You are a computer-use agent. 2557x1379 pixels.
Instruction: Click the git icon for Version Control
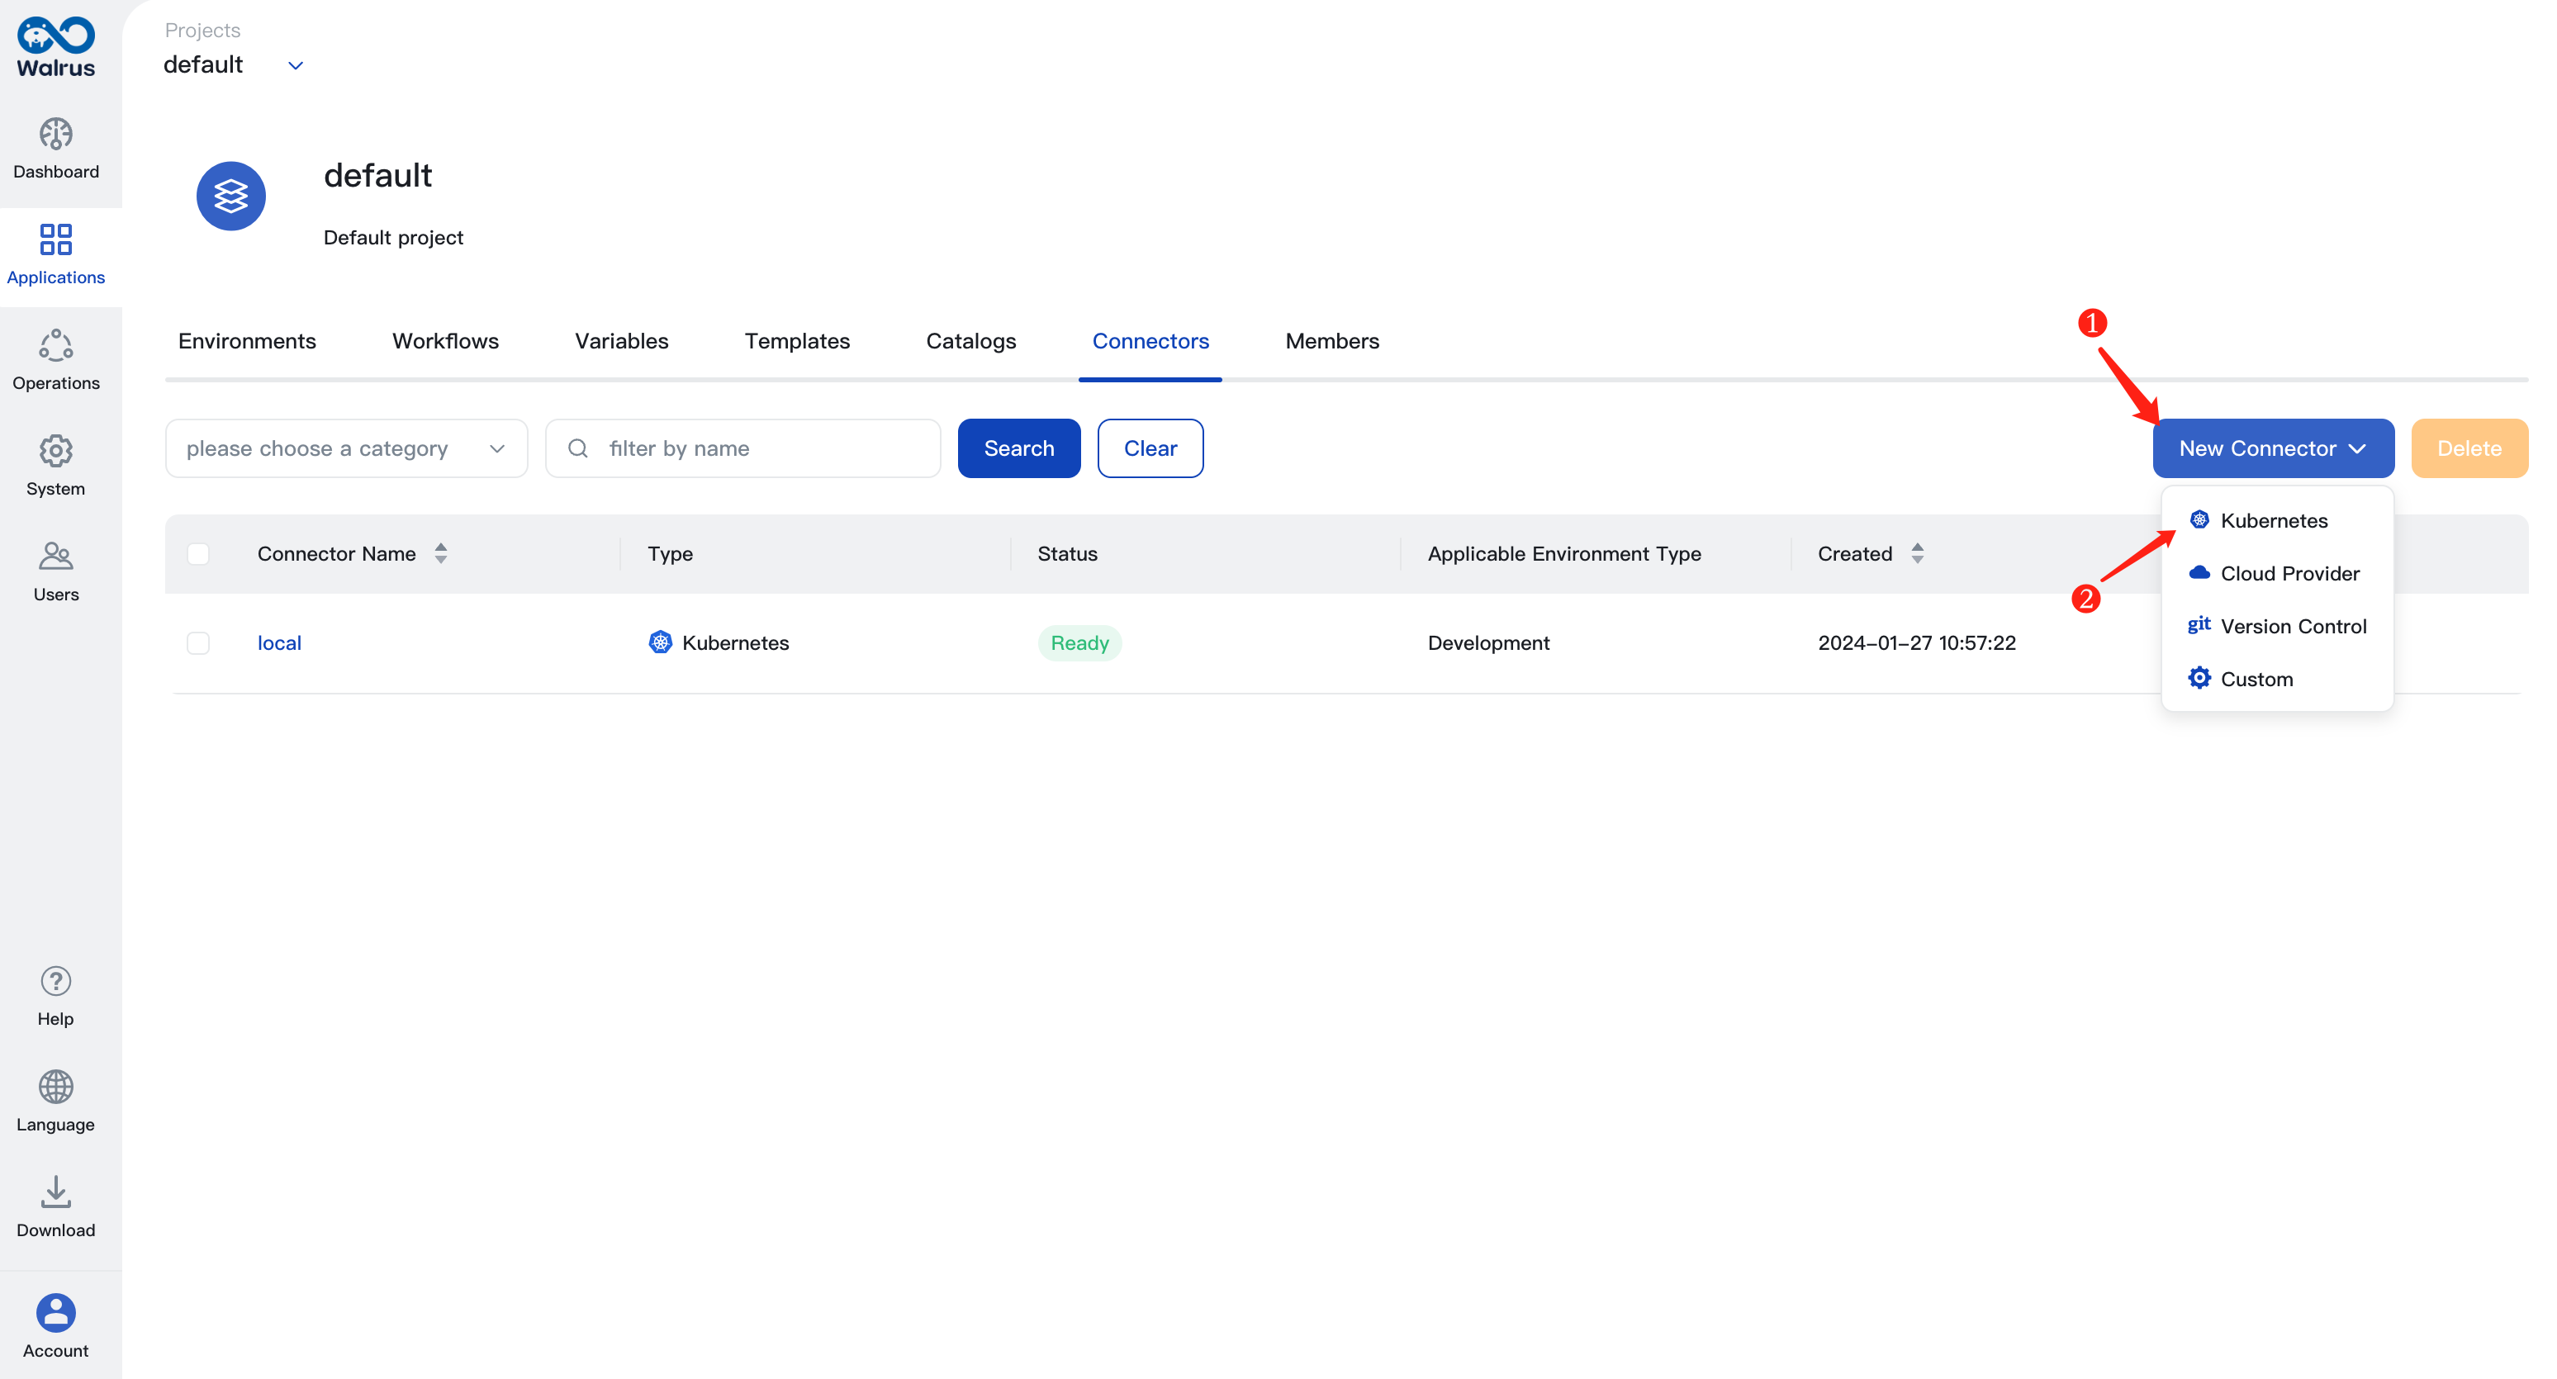pyautogui.click(x=2199, y=625)
